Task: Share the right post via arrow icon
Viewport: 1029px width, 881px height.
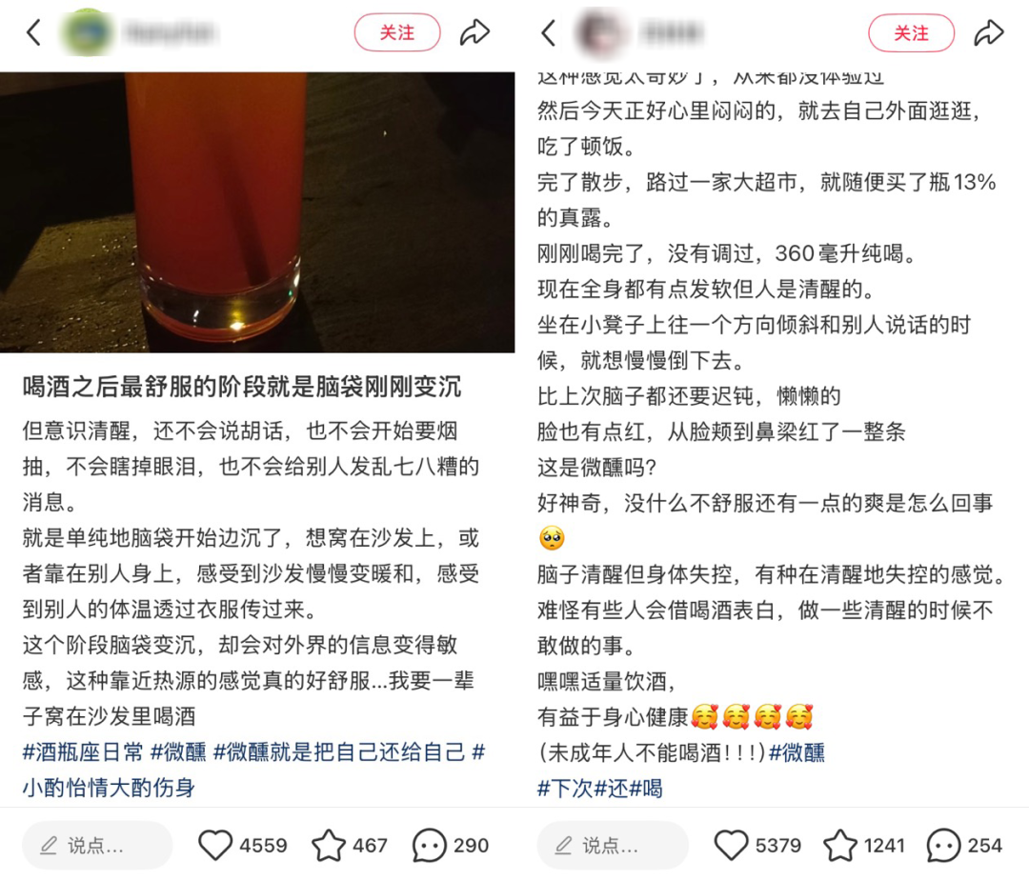Action: pos(988,32)
